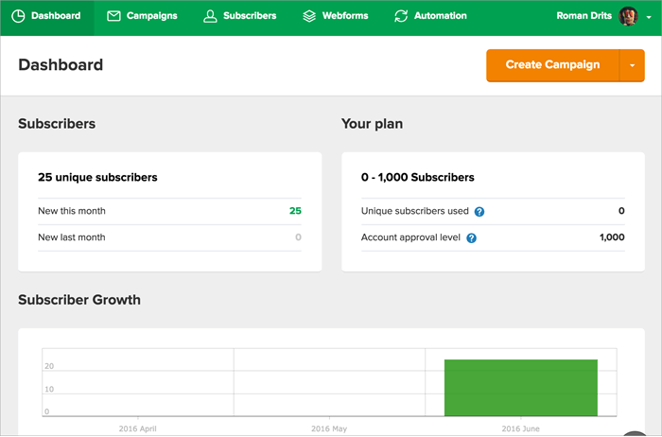The height and width of the screenshot is (437, 662).
Task: Click the green 2016 June chart bar
Action: coord(520,387)
